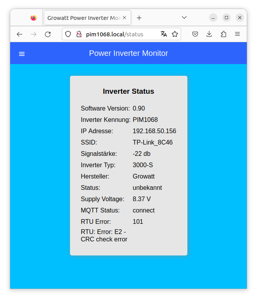This screenshot has width=257, height=300.
Task: Click the IP Adresse label
Action: (x=97, y=131)
